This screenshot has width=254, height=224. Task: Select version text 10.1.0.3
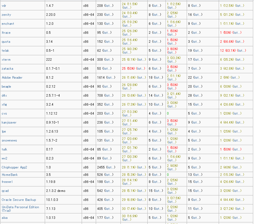point(52,200)
